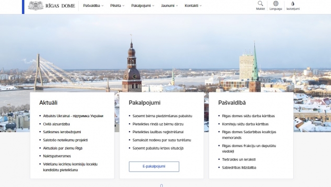Open Saņemt pabalstu krīzes situācijā link

point(158,148)
